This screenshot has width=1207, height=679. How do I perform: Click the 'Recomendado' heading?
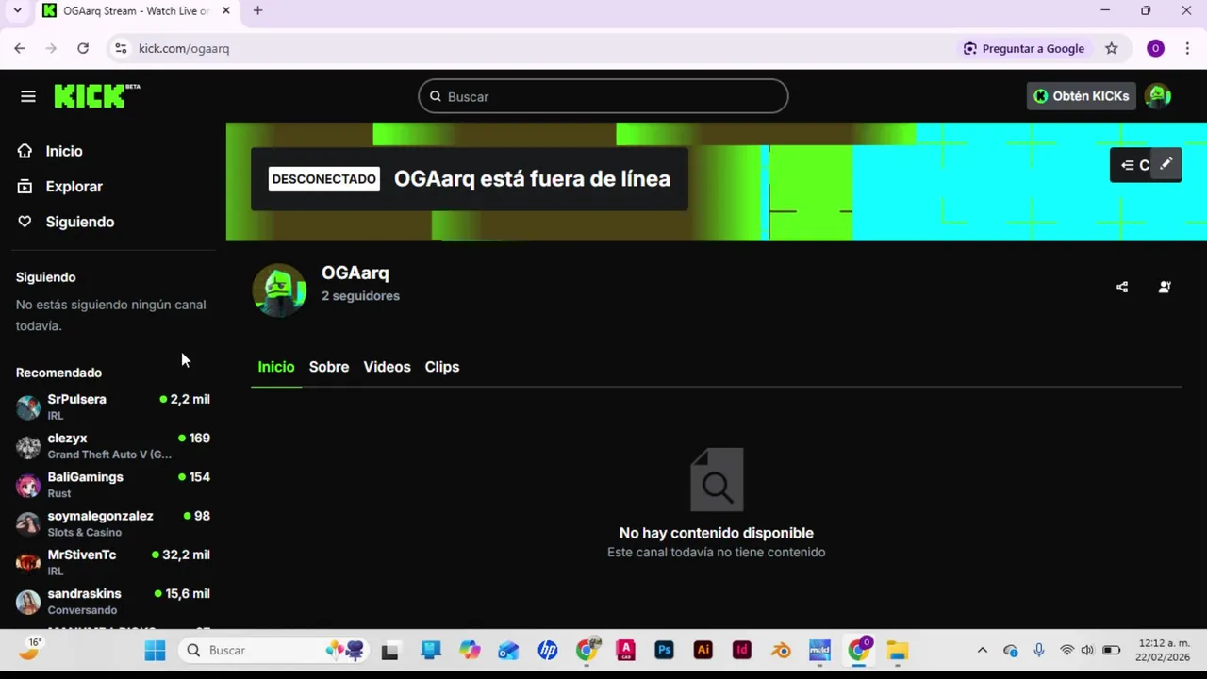[58, 373]
